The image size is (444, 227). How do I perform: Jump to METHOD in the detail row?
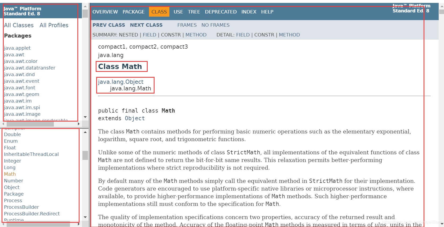pos(289,35)
